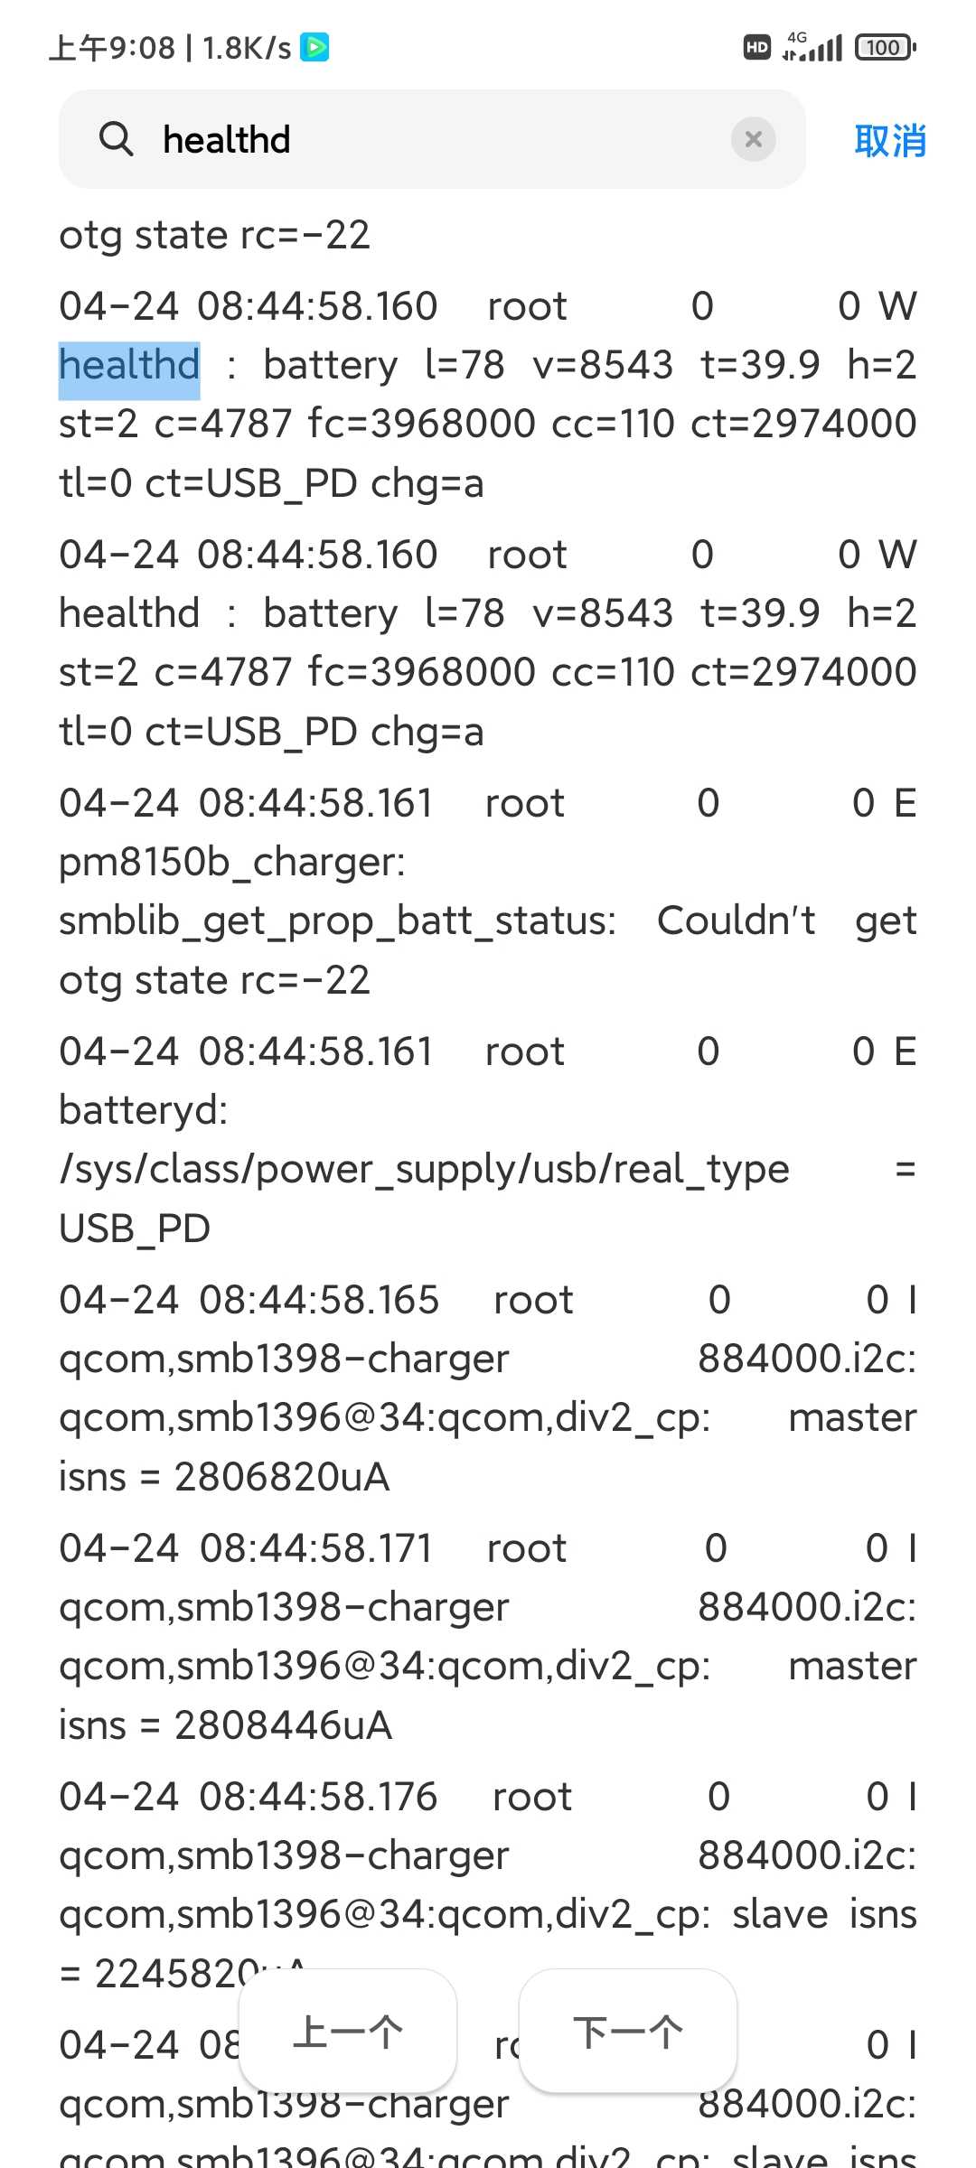
Task: Tap the second healthd battery log entry
Action: [x=488, y=643]
